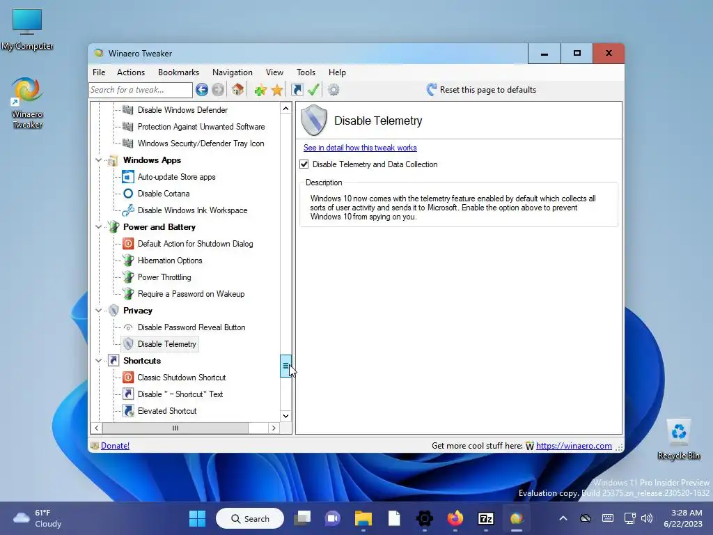Collapse the Power and Battery group

point(98,226)
